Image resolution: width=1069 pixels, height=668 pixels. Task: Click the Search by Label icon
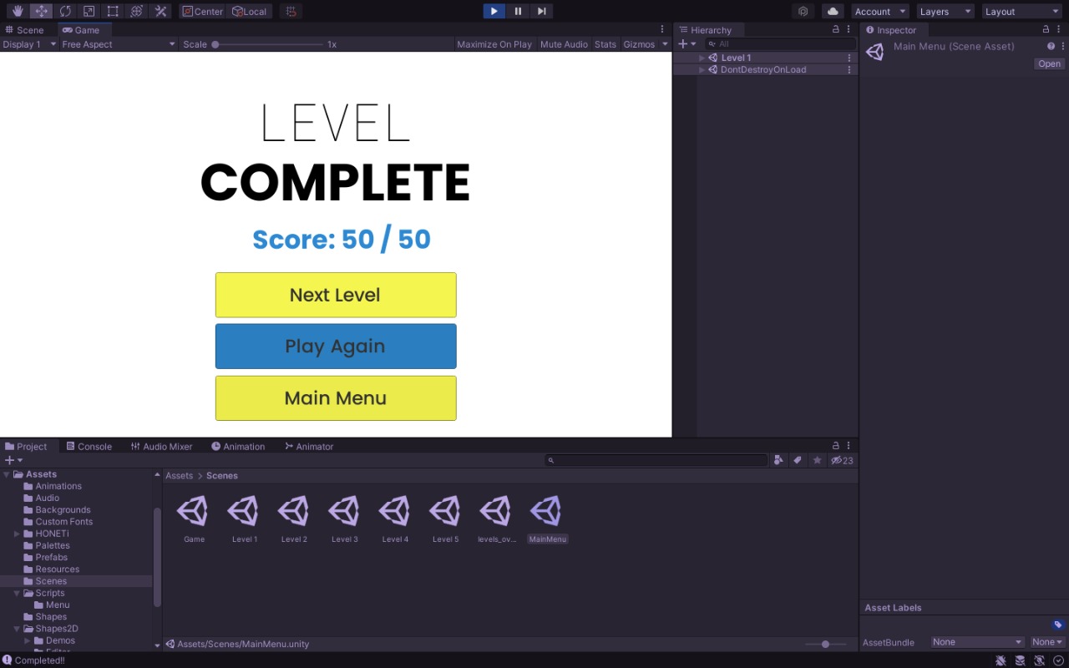pyautogui.click(x=798, y=460)
